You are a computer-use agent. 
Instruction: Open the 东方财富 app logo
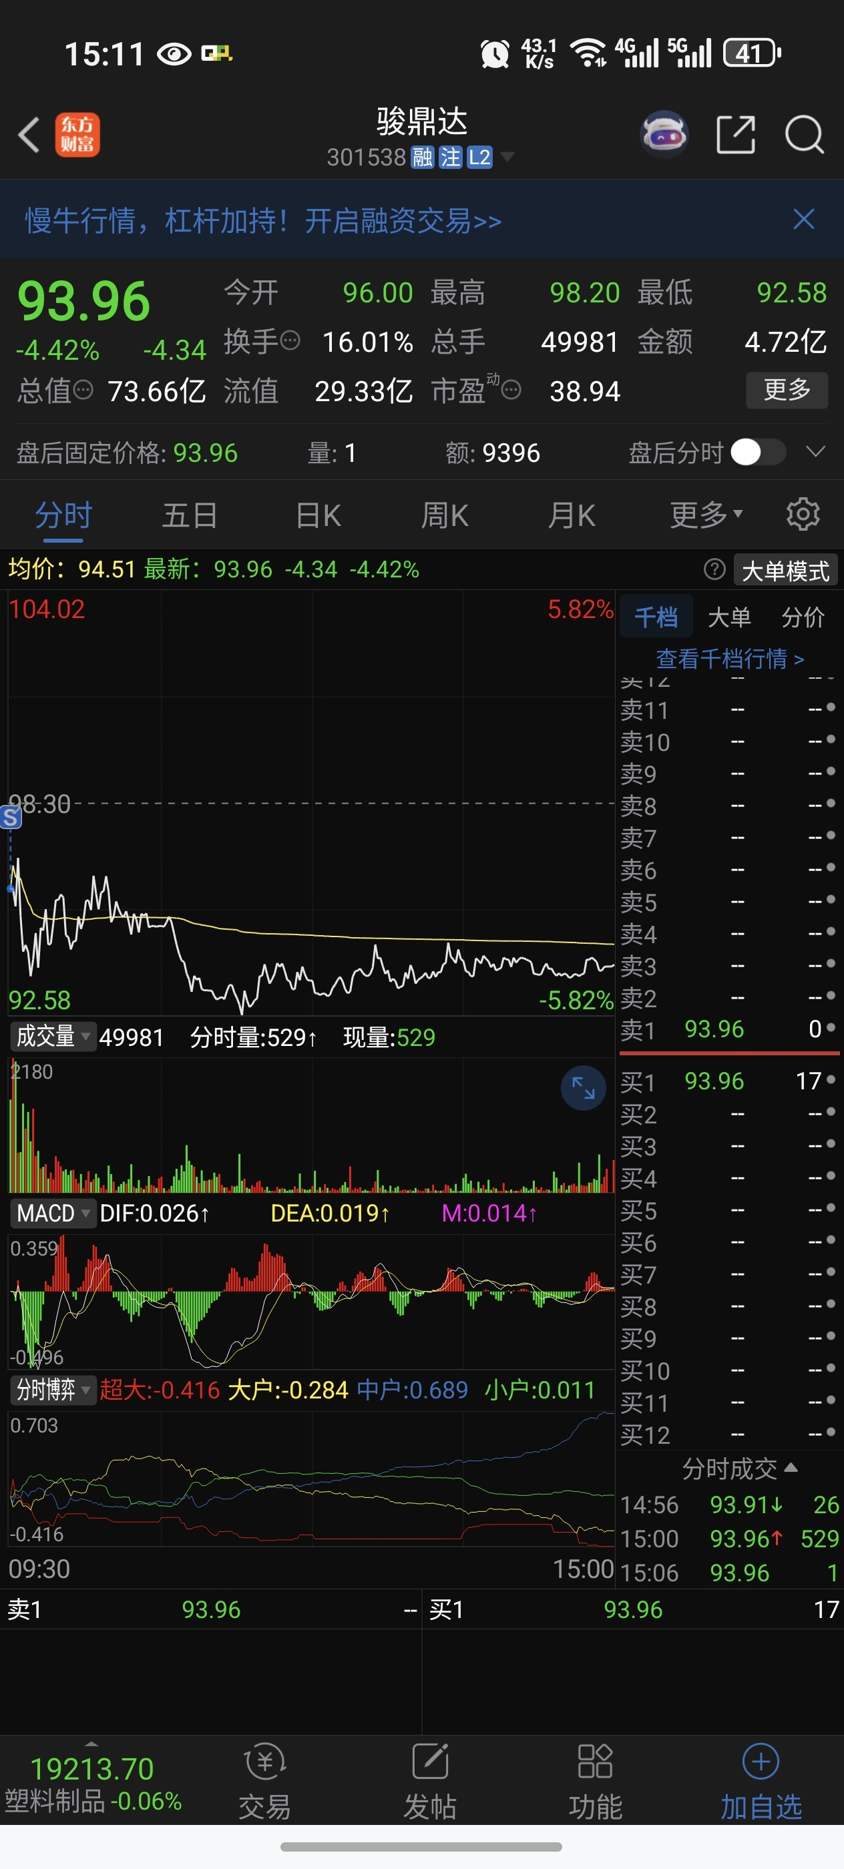[77, 135]
